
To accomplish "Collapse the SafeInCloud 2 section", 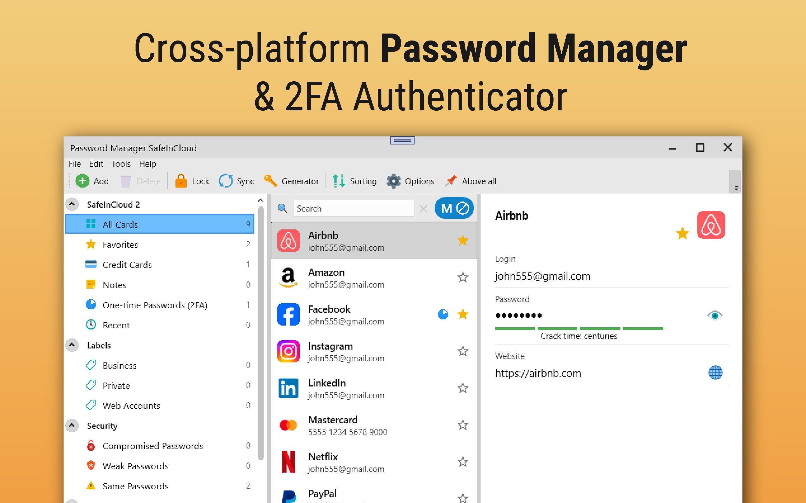I will pyautogui.click(x=72, y=204).
